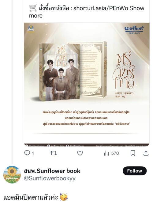Share the post with the upload arrow icon
The width and height of the screenshot is (153, 208).
point(146,153)
